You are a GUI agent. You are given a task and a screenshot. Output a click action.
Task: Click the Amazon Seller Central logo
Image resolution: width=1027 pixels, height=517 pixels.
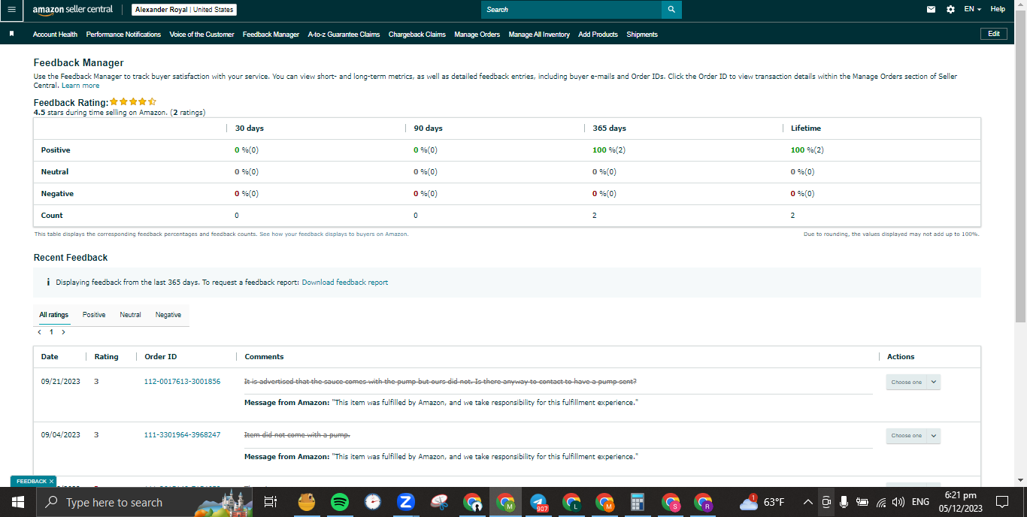click(73, 10)
